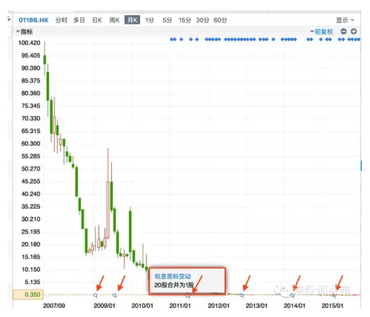Switch to the 30分 interval tab

(x=202, y=20)
